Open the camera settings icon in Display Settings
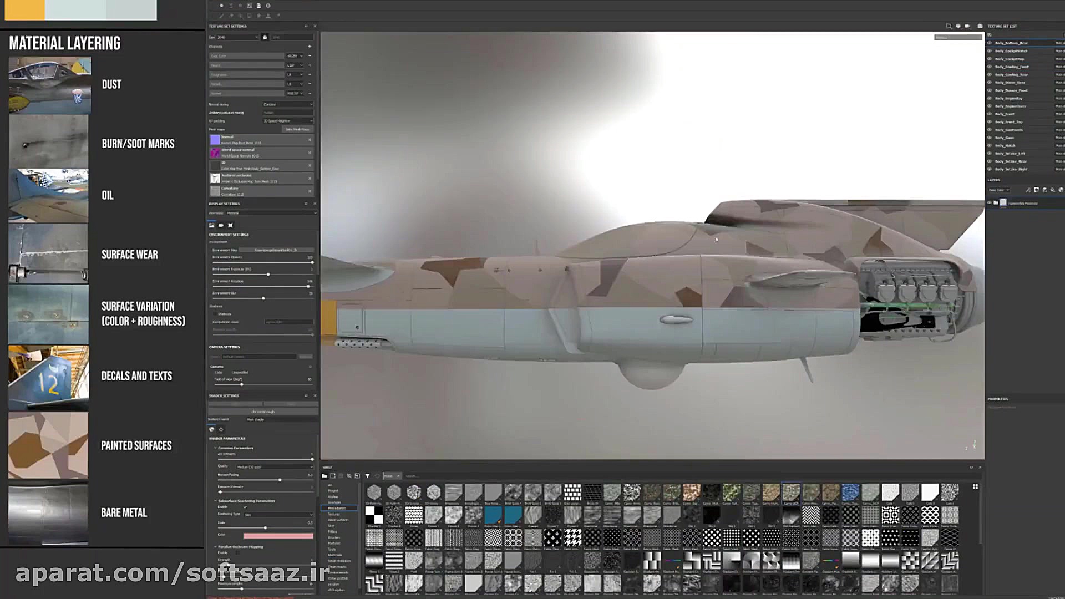 (x=221, y=225)
